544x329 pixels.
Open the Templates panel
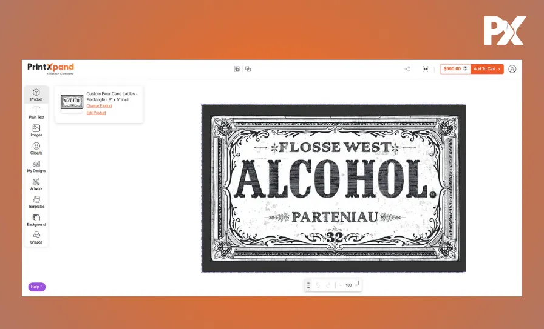pyautogui.click(x=36, y=202)
